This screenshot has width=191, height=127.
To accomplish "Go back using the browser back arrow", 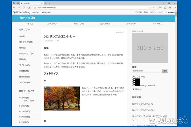I will [x=14, y=8].
